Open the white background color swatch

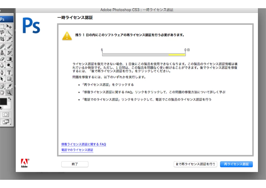(x=9, y=106)
